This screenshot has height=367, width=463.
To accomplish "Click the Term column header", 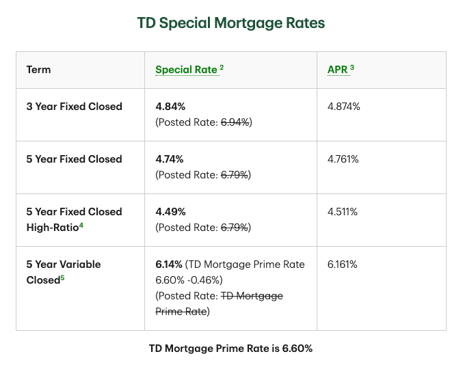I will coord(38,70).
